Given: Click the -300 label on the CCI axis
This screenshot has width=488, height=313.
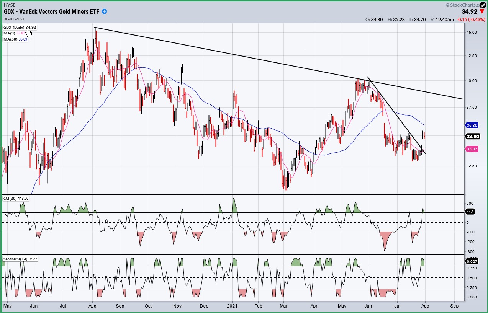Looking at the screenshot, I should tap(470, 251).
